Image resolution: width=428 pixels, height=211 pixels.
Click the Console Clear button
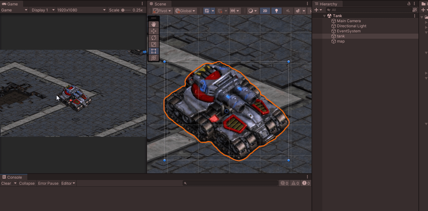coord(6,183)
